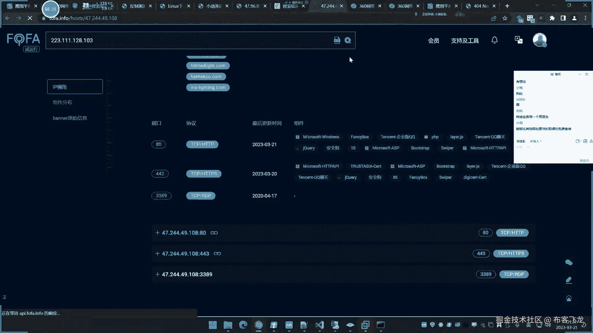Click the edit feedback floating icon
593x333 pixels.
[x=569, y=280]
